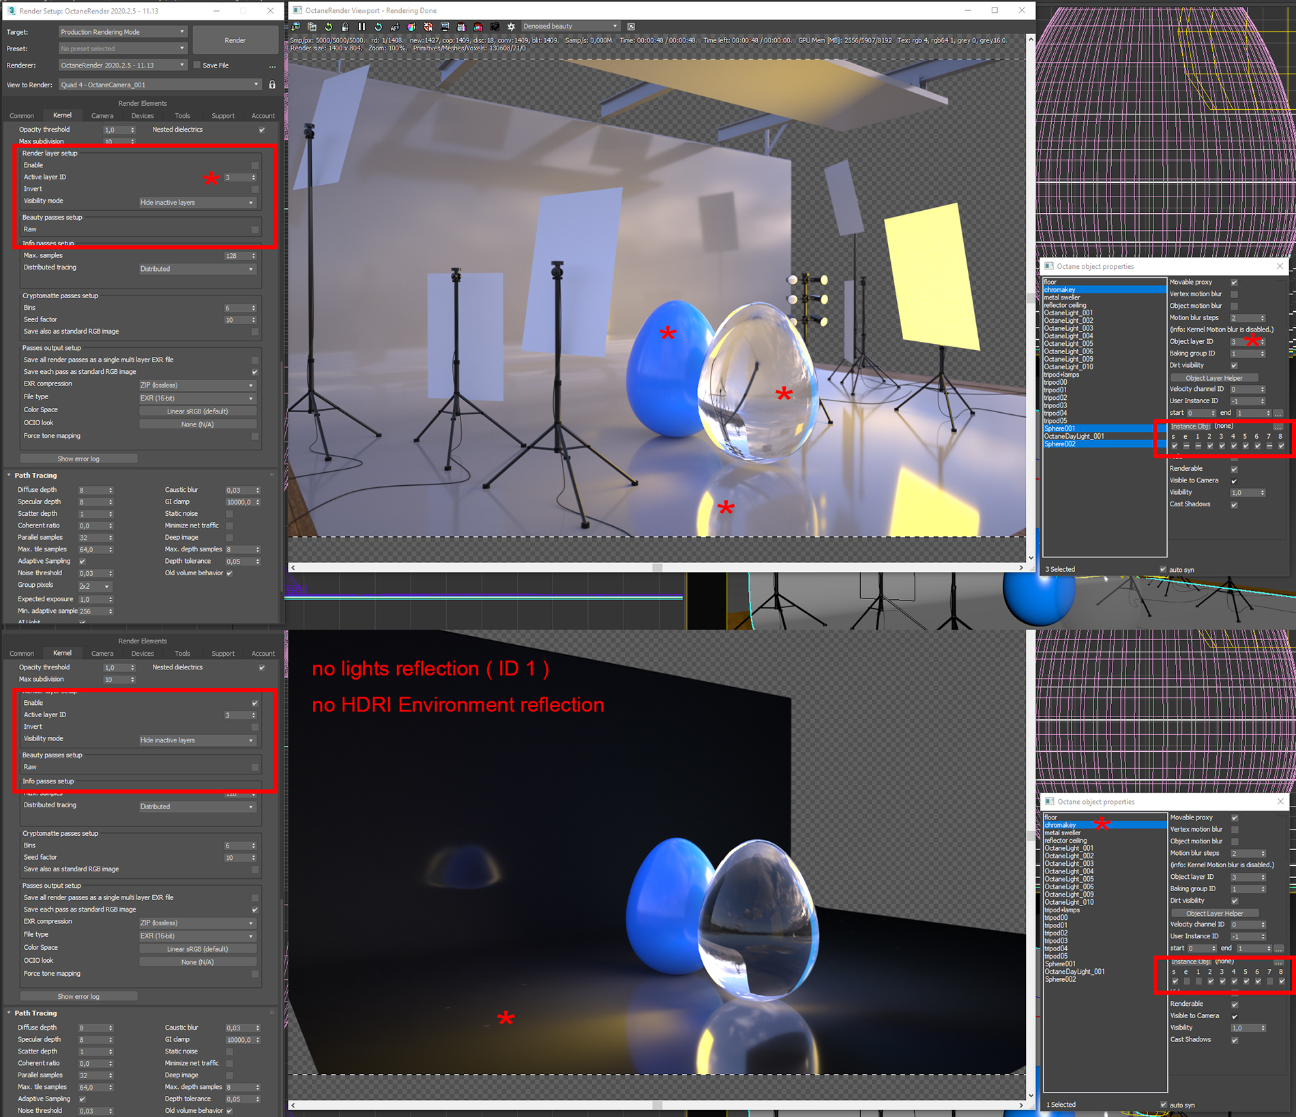
Task: Toggle the upper auto syn checkbox
Action: click(x=1163, y=570)
